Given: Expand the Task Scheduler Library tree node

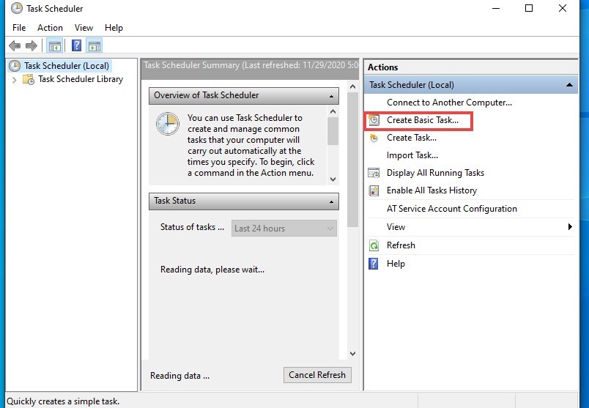Looking at the screenshot, I should pos(14,80).
